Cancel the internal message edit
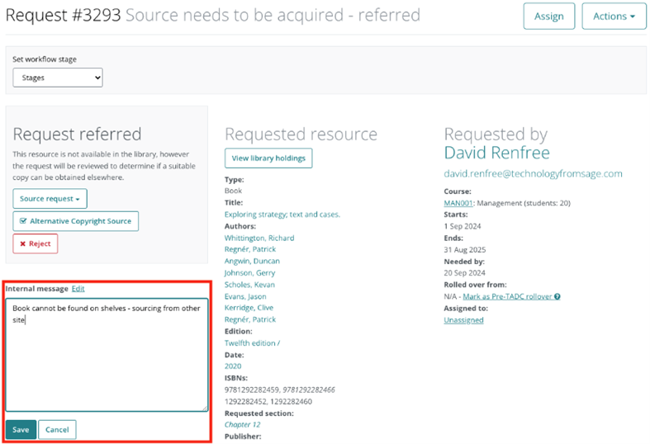 (x=57, y=429)
